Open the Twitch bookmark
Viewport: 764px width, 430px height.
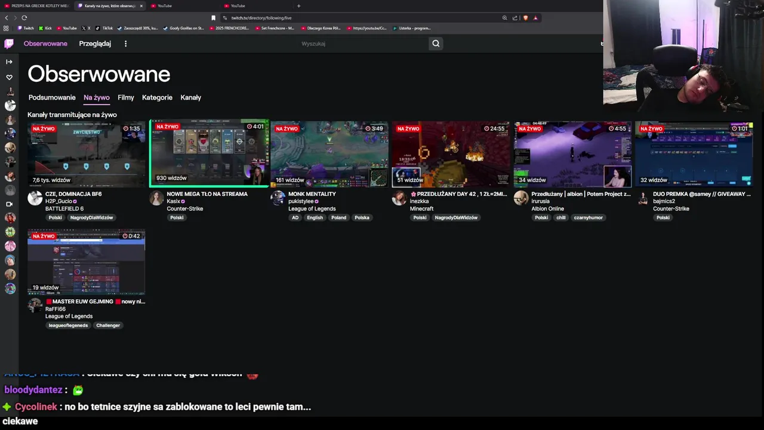[x=26, y=28]
